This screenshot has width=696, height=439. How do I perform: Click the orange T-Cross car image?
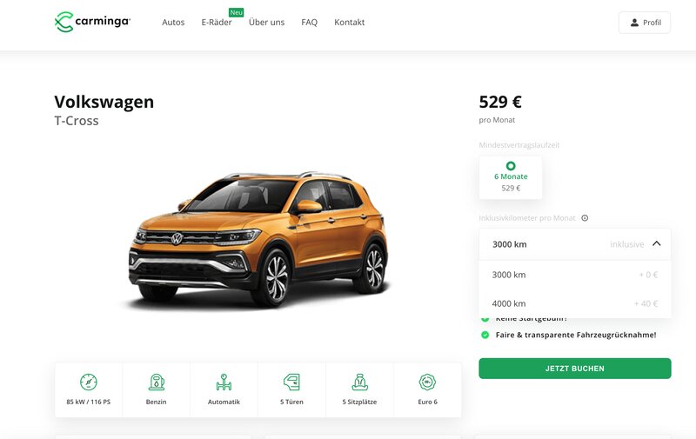pyautogui.click(x=258, y=239)
